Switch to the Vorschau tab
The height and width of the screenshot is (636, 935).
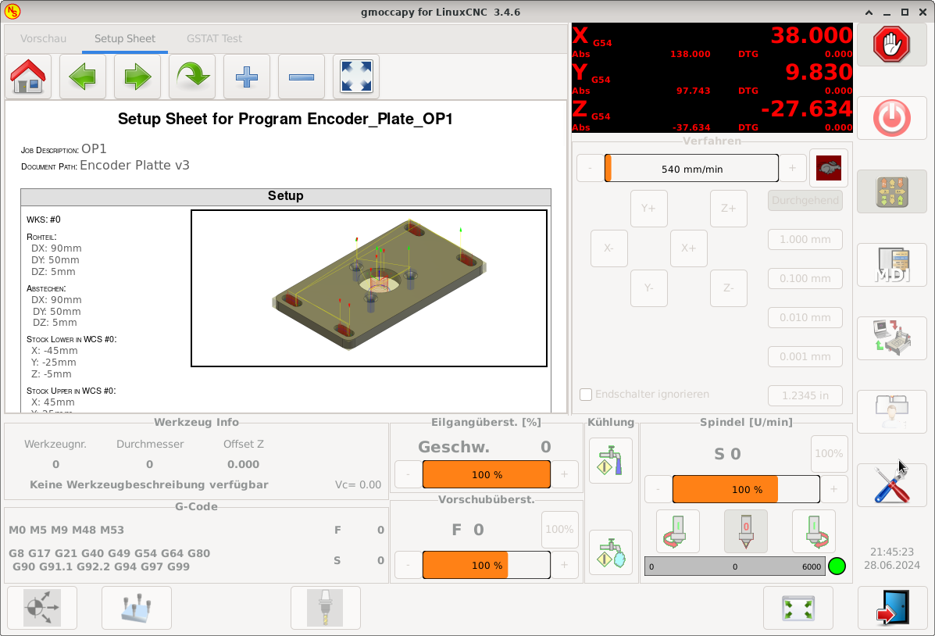pos(44,39)
